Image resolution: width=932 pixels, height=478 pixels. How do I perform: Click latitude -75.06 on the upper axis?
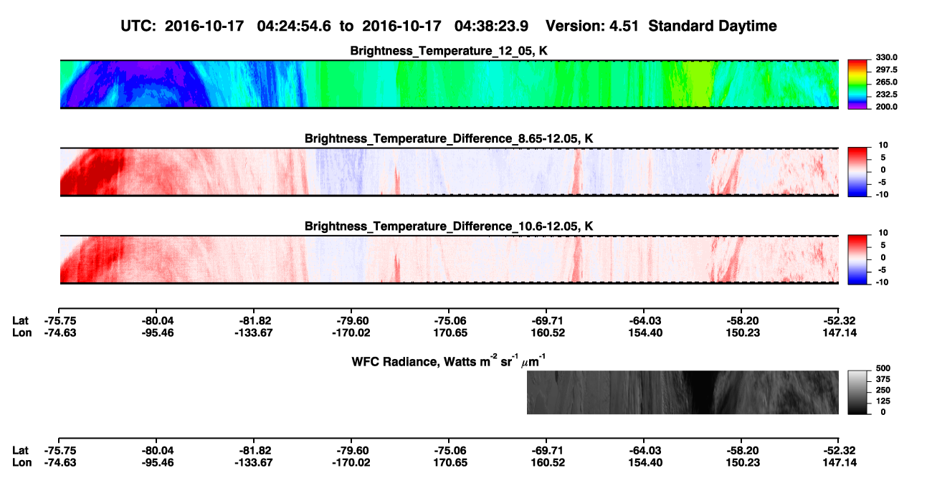point(448,320)
